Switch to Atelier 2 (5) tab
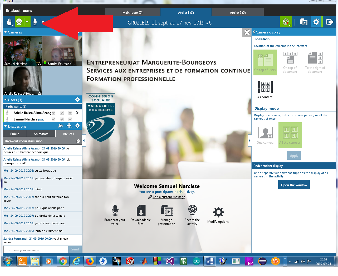The image size is (338, 276). point(238,12)
